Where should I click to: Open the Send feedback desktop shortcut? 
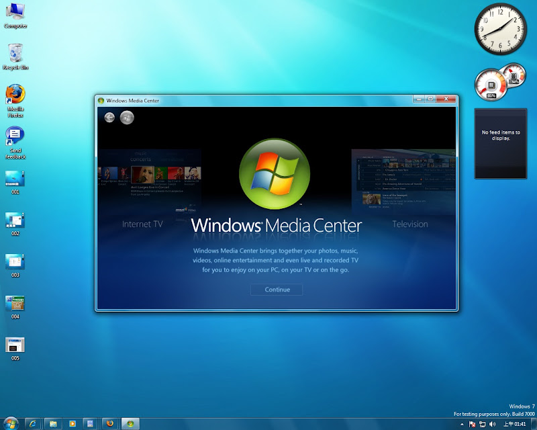(x=15, y=142)
